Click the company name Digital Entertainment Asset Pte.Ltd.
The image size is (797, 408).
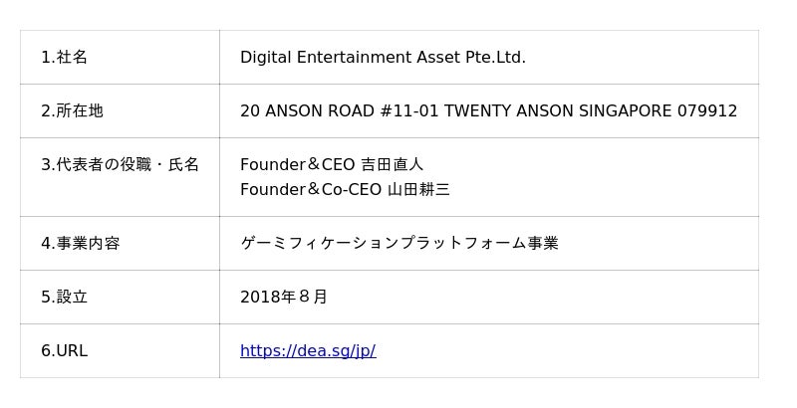(383, 58)
